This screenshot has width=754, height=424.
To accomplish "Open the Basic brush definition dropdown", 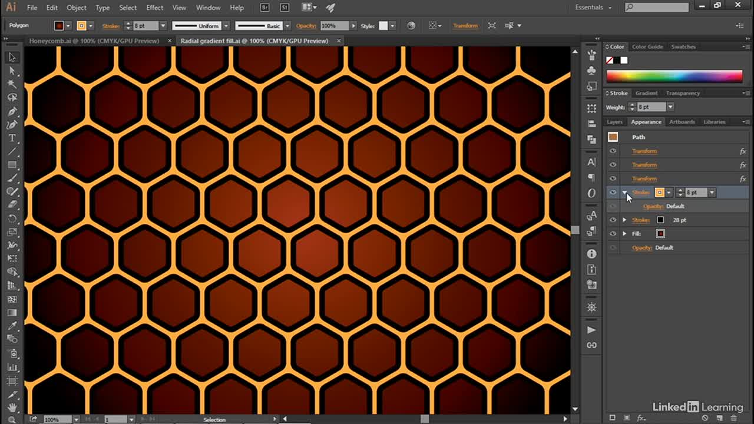I will click(x=287, y=26).
